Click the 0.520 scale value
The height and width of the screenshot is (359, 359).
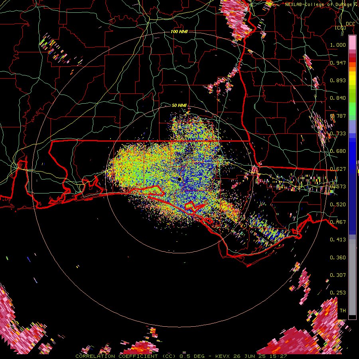click(338, 205)
